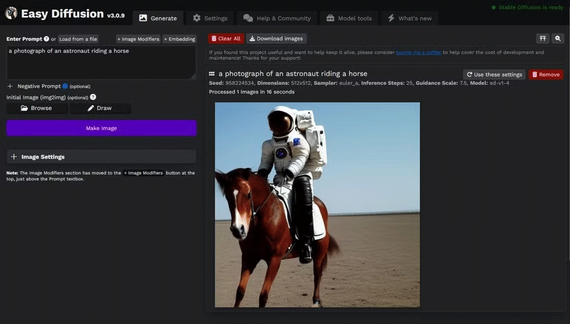Click Load from a file button
This screenshot has width=570, height=324.
tap(78, 39)
